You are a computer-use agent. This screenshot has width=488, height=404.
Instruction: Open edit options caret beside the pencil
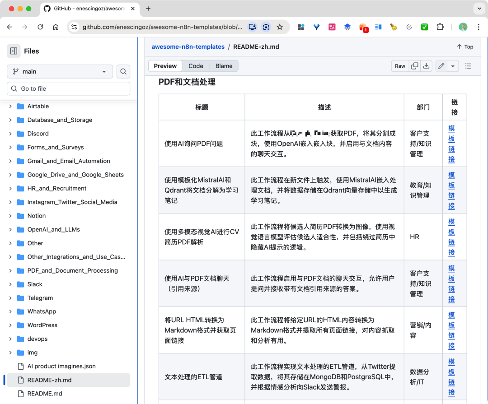point(453,66)
